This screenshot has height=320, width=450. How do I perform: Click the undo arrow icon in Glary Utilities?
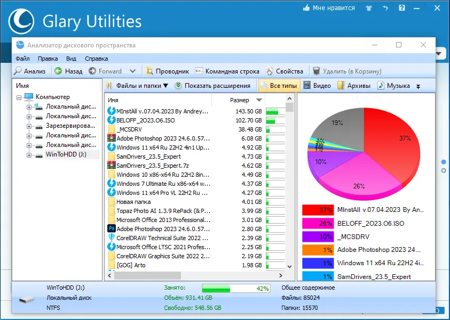[x=385, y=9]
